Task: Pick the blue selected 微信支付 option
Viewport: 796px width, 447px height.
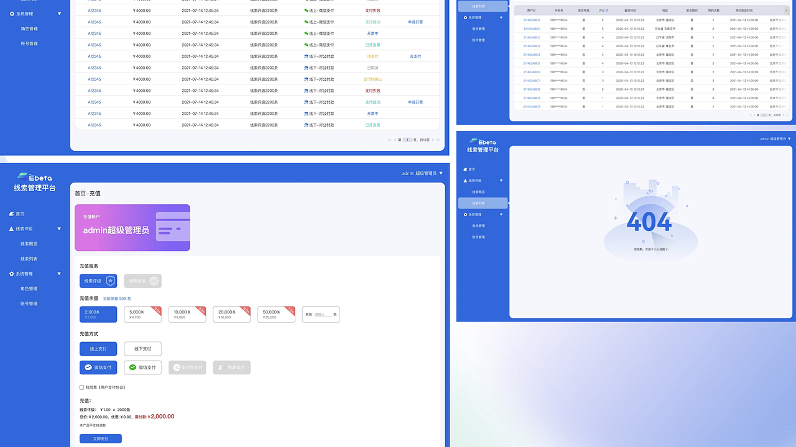Action: (x=98, y=368)
